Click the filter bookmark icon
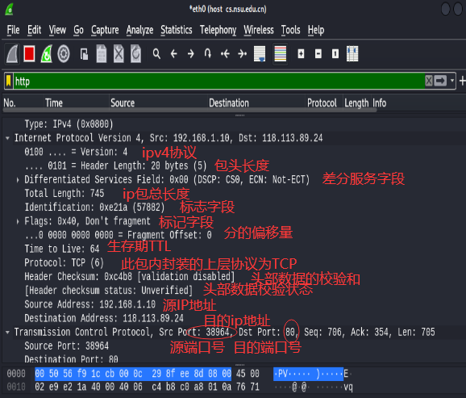The image size is (466, 398). point(9,81)
